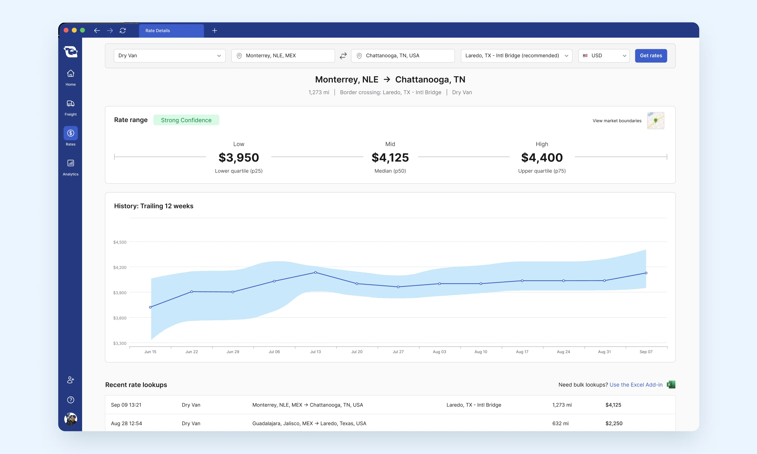The image size is (757, 454).
Task: Select the Sep 07 data point on the chart
Action: [646, 273]
